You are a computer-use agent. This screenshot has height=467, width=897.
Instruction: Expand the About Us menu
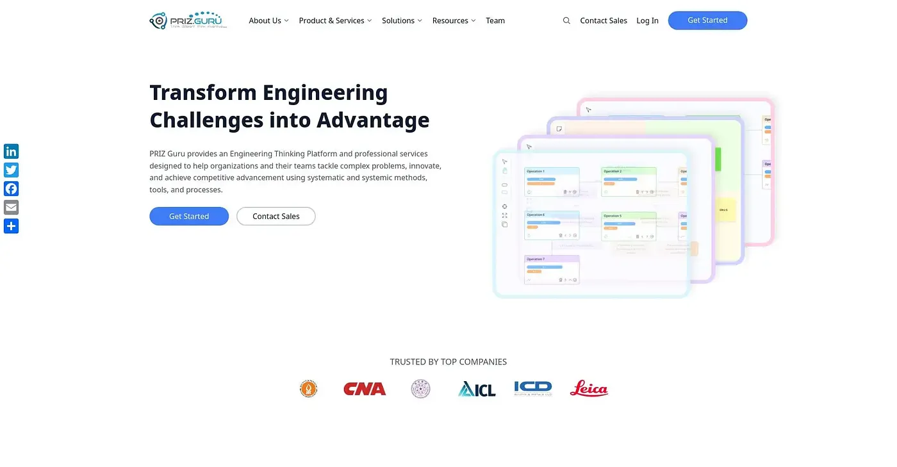[269, 20]
